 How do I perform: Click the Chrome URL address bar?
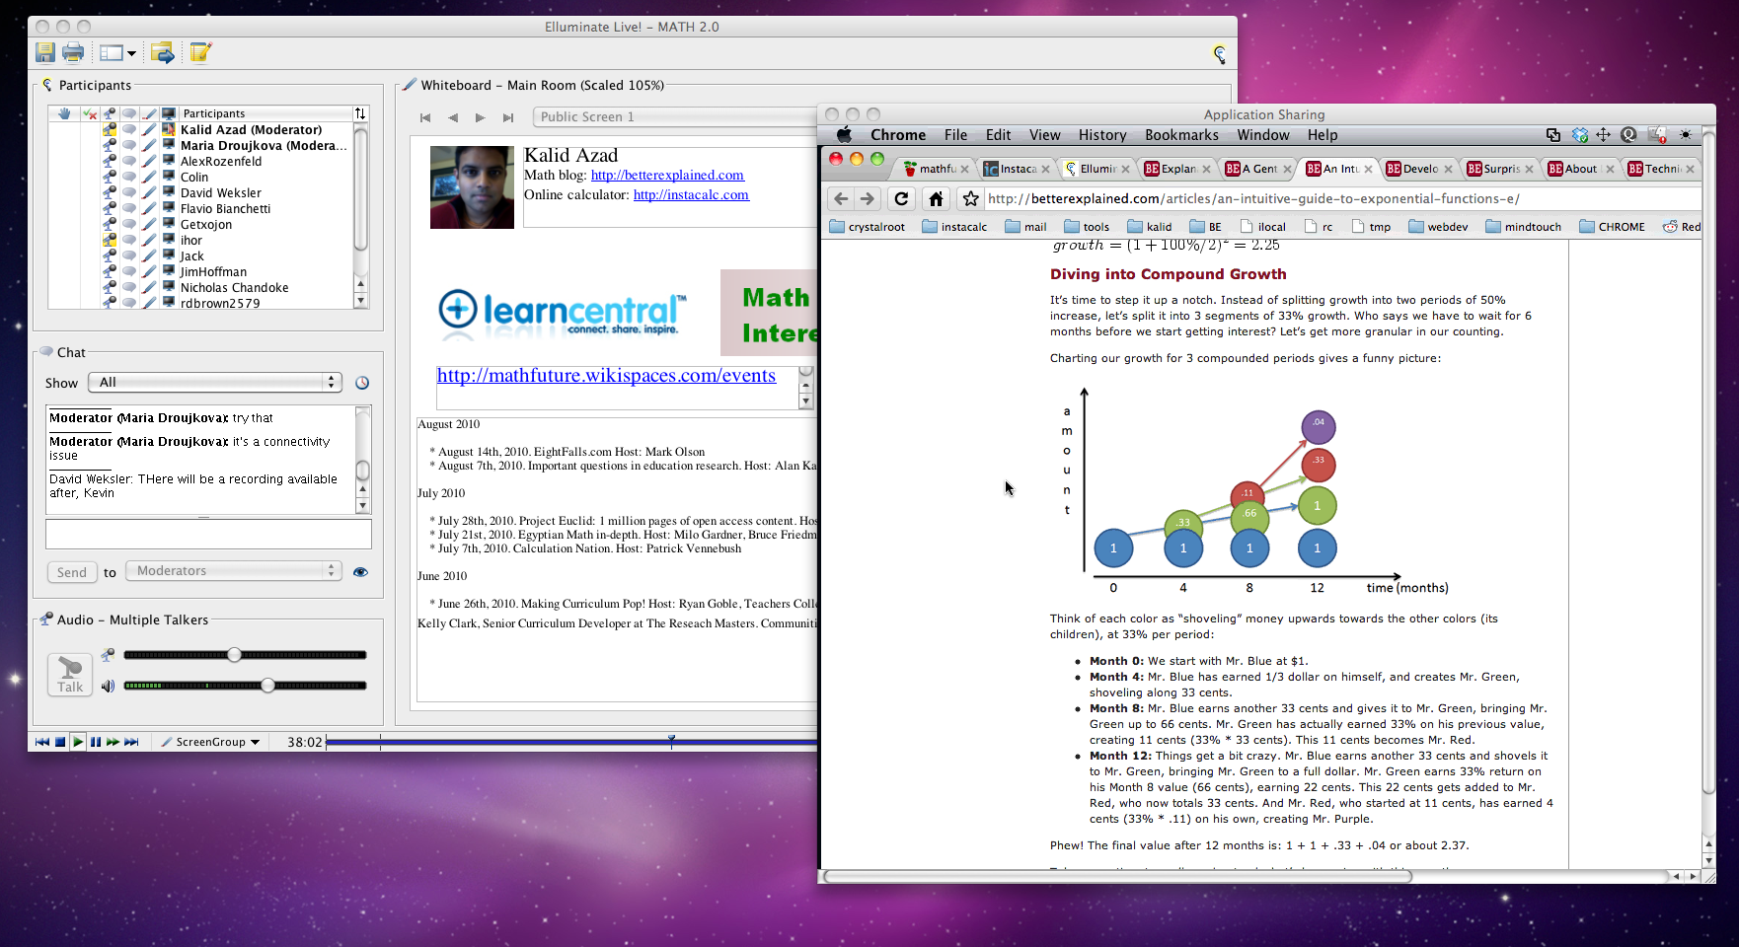1342,198
